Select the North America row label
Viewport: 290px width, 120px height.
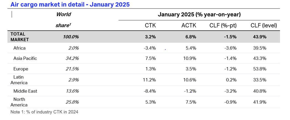pyautogui.click(x=19, y=102)
